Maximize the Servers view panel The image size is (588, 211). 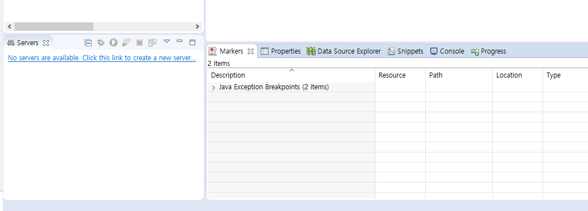(x=192, y=42)
